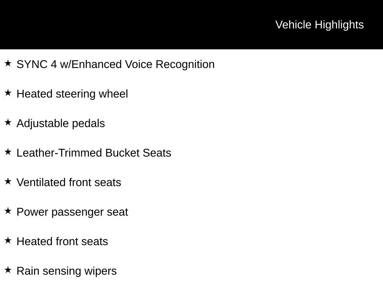Click the Power passenger seat entry

[72, 212]
